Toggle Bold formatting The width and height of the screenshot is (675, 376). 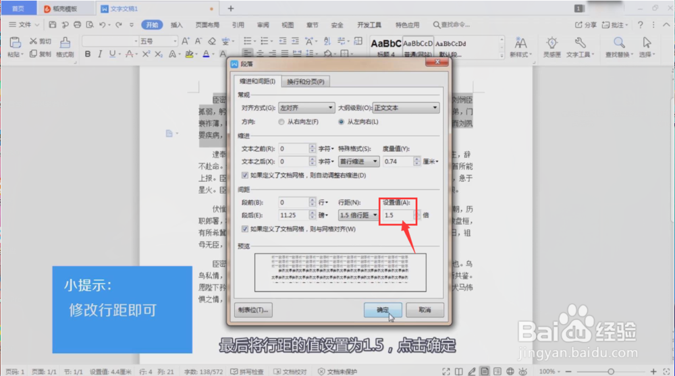(x=88, y=54)
